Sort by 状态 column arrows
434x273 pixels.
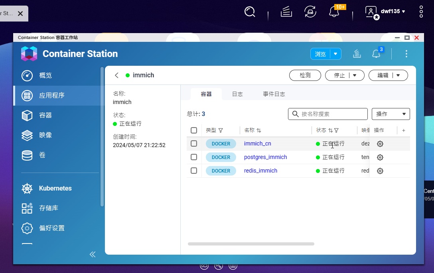pos(331,130)
